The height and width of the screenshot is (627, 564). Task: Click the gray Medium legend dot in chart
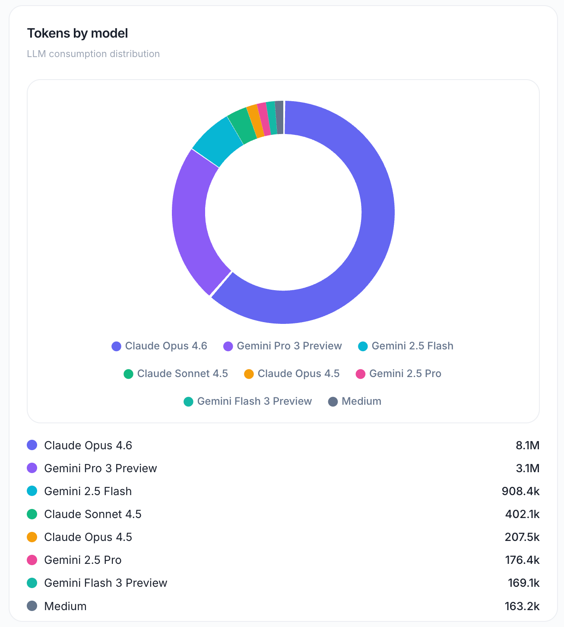333,402
